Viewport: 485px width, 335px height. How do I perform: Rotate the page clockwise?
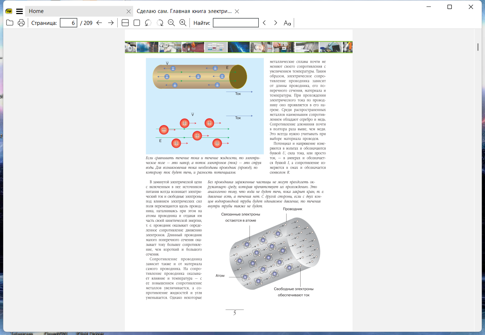pos(160,23)
